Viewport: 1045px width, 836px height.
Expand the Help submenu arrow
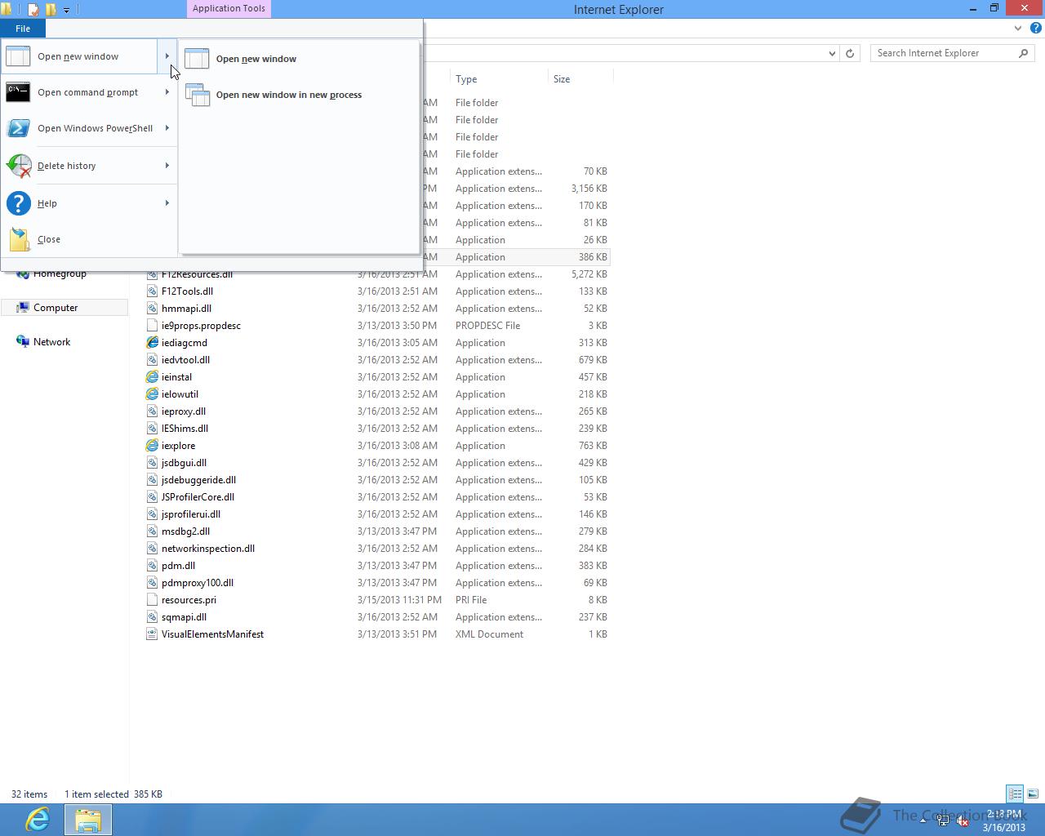pyautogui.click(x=167, y=203)
